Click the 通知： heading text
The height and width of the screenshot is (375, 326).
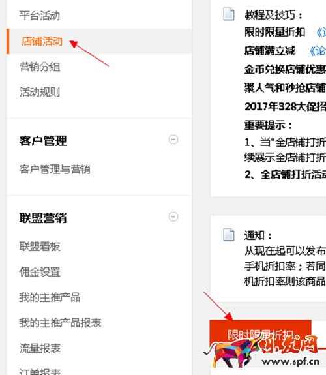(258, 235)
